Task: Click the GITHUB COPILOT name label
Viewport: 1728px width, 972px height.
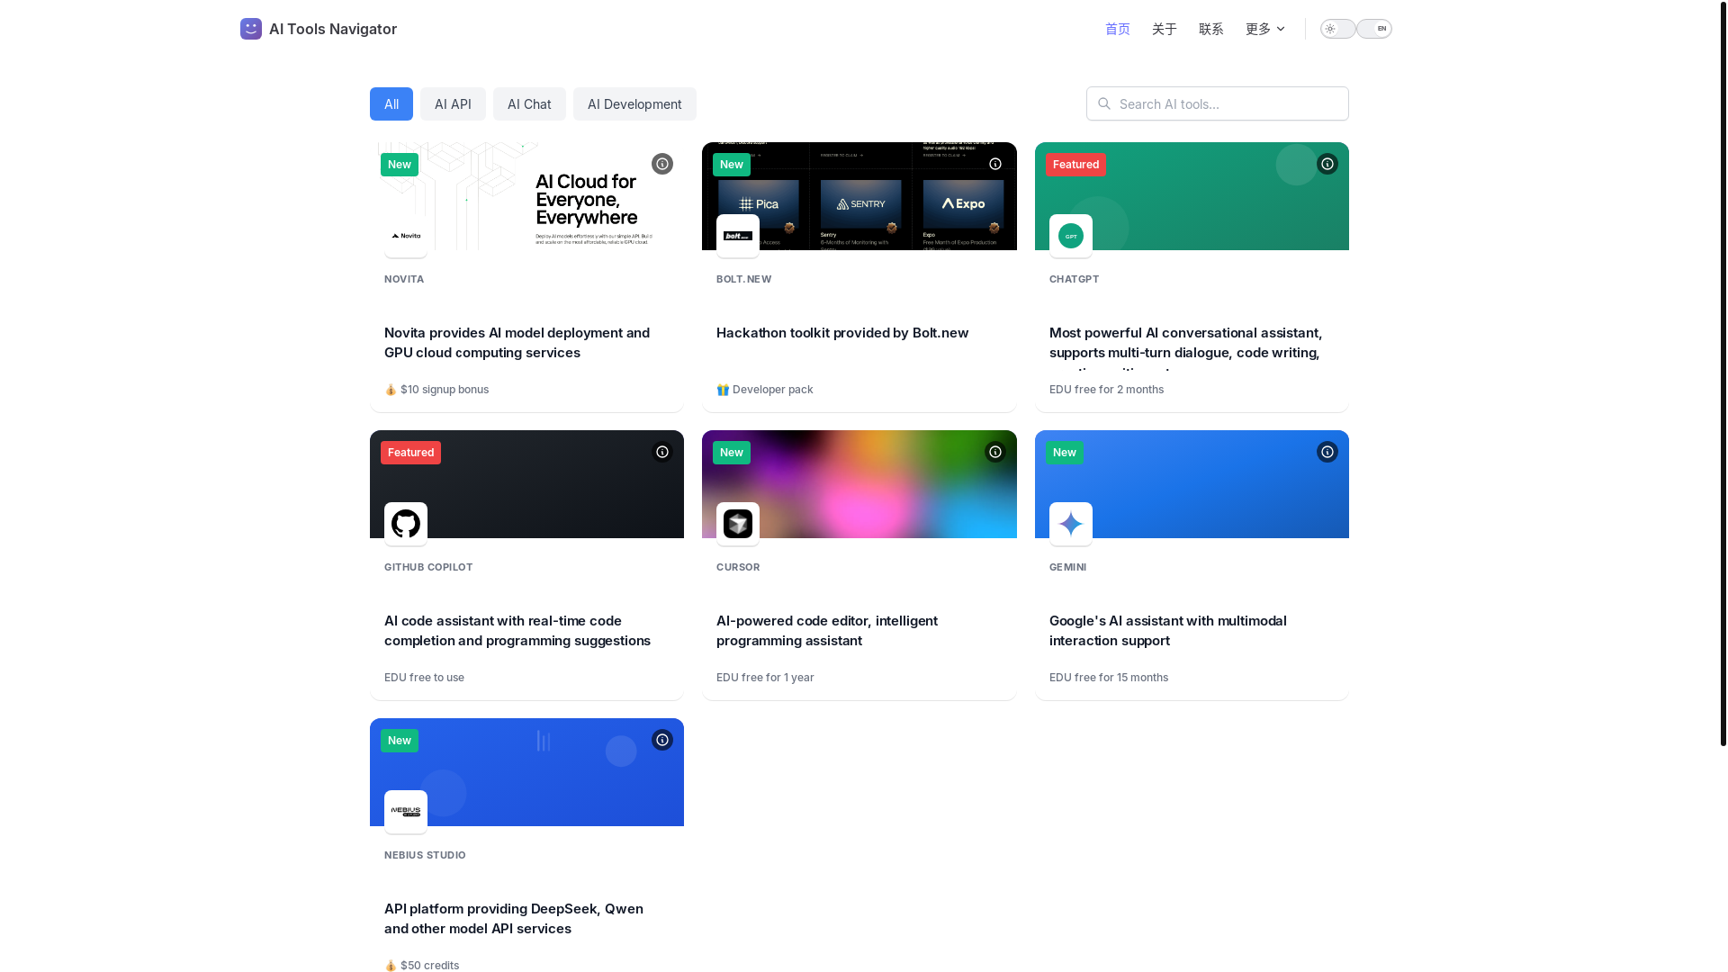Action: [428, 567]
